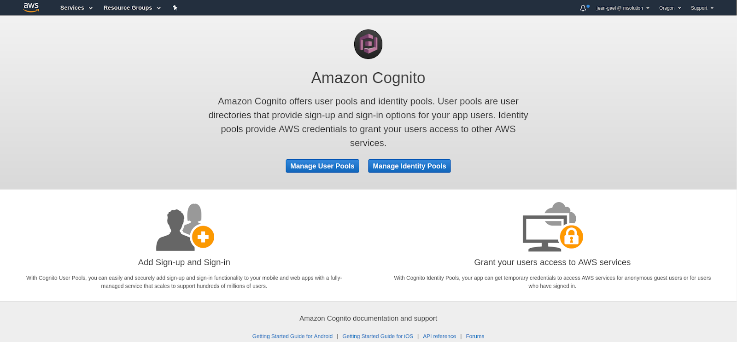The image size is (737, 342).
Task: Open the API reference link
Action: [x=439, y=336]
